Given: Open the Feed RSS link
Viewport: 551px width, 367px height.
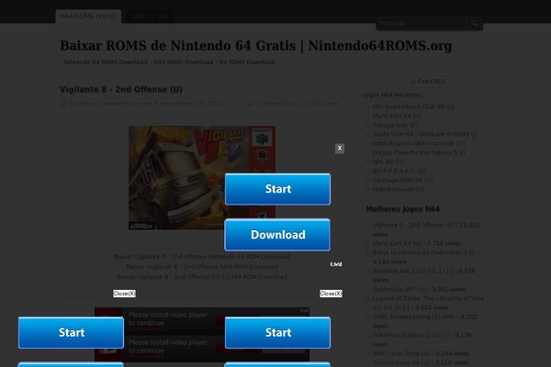Looking at the screenshot, I should pyautogui.click(x=432, y=82).
